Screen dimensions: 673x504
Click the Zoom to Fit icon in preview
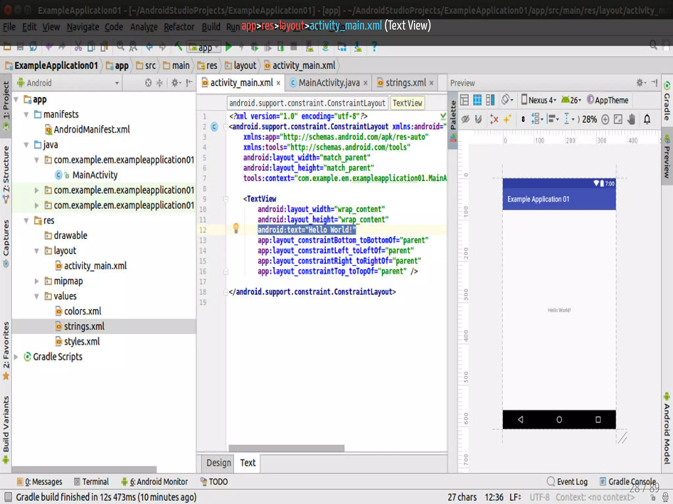[618, 119]
